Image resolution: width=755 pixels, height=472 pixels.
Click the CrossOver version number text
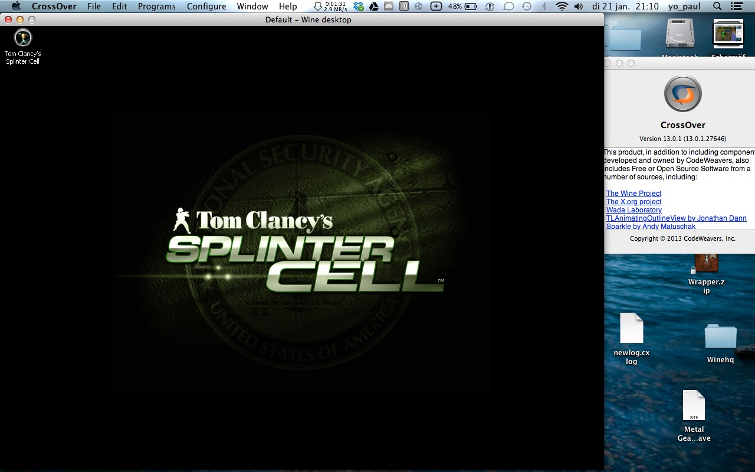click(683, 139)
